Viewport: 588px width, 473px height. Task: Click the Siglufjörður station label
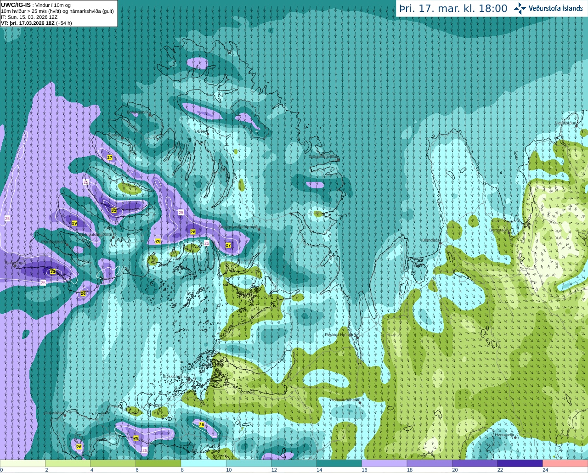click(565, 123)
